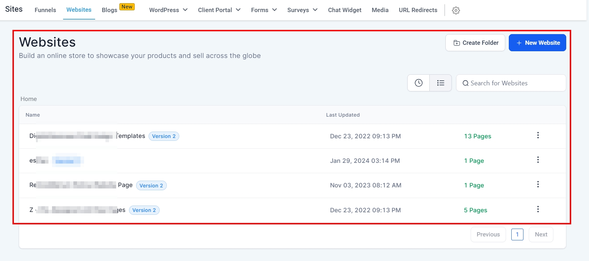Open the Sites settings gear icon
The image size is (589, 261).
[456, 10]
